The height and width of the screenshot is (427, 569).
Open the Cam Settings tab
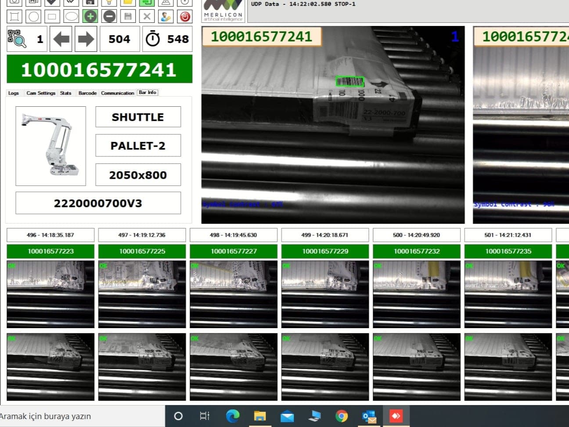pyautogui.click(x=41, y=93)
